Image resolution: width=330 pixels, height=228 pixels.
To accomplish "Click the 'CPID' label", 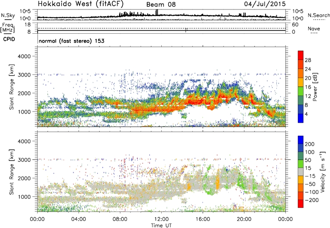I will click(9, 39).
